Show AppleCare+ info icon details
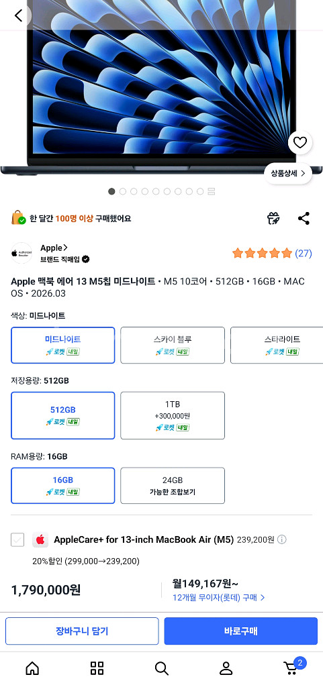Screen dimensions: 323x687 pos(282,539)
